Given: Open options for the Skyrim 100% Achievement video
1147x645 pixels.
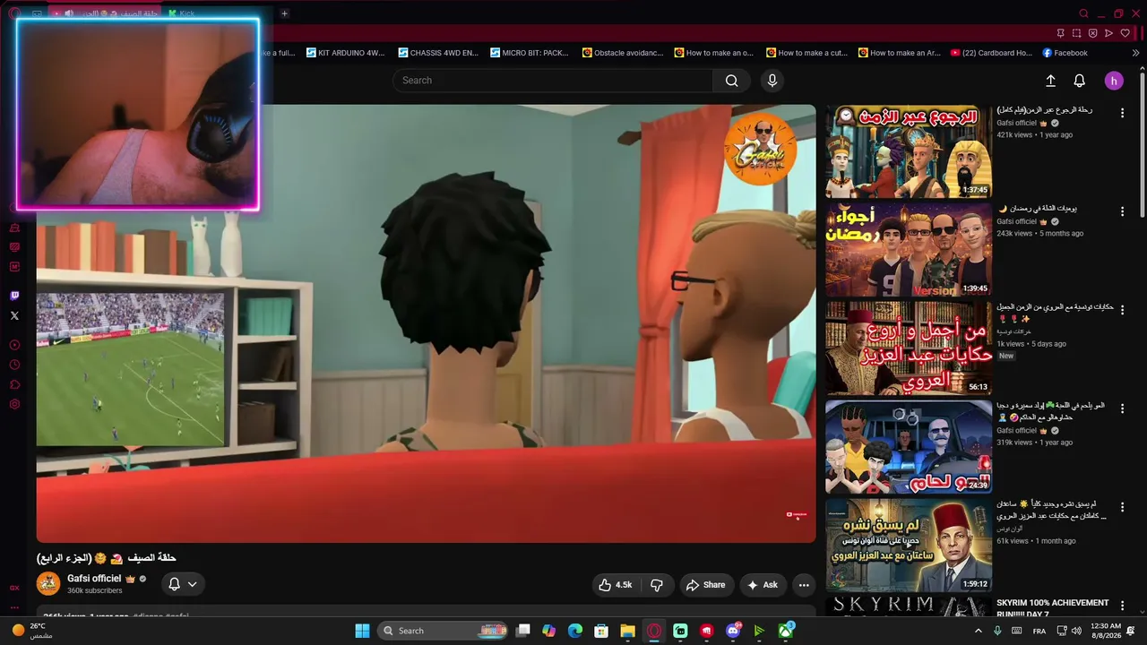Looking at the screenshot, I should [x=1122, y=606].
